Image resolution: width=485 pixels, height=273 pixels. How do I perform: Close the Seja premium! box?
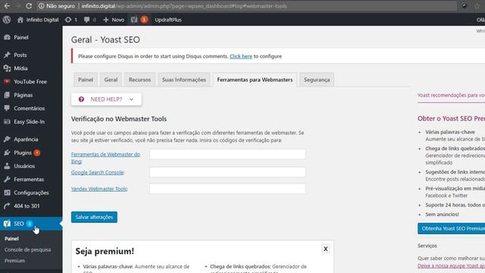(326, 249)
